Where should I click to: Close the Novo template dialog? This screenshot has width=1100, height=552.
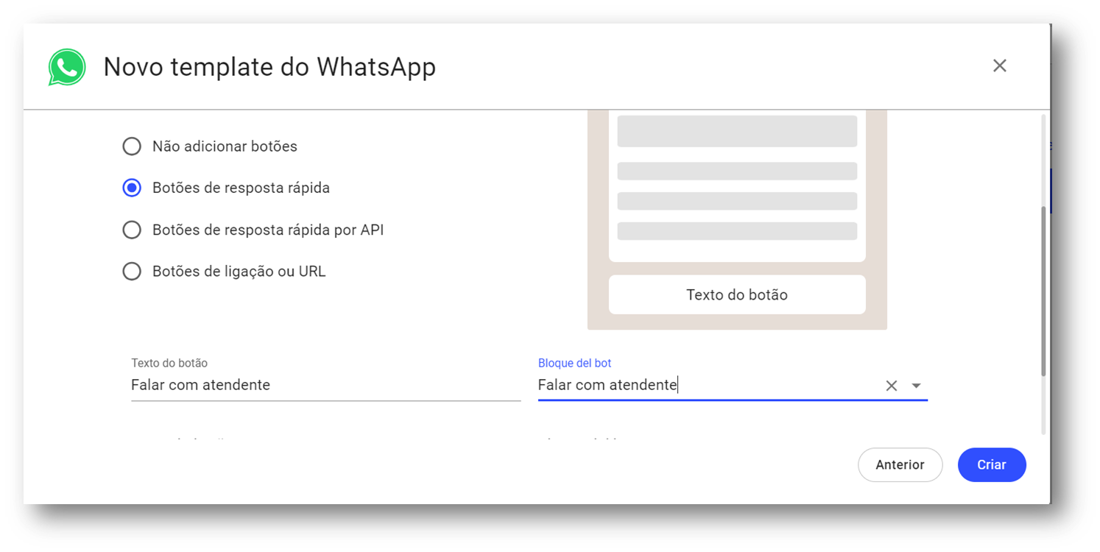coord(999,66)
